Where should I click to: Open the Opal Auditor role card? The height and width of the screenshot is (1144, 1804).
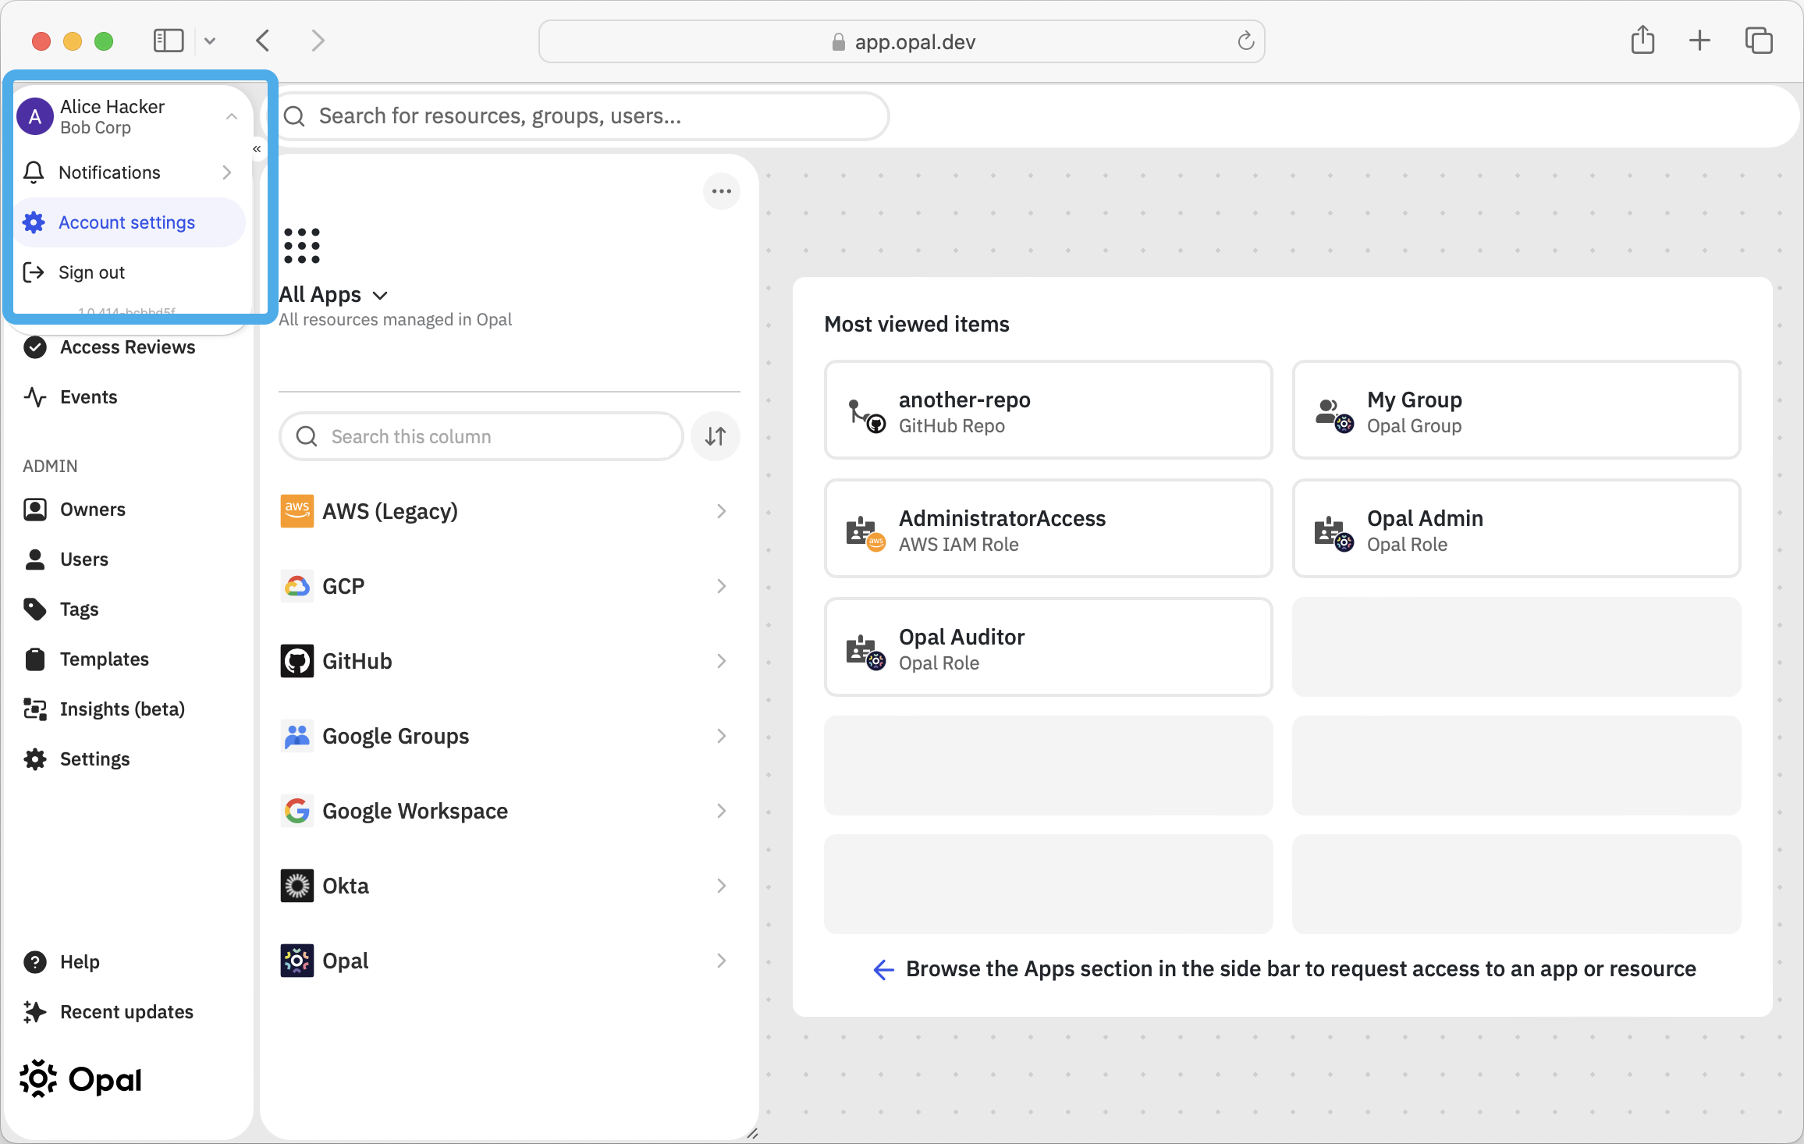pyautogui.click(x=1048, y=648)
